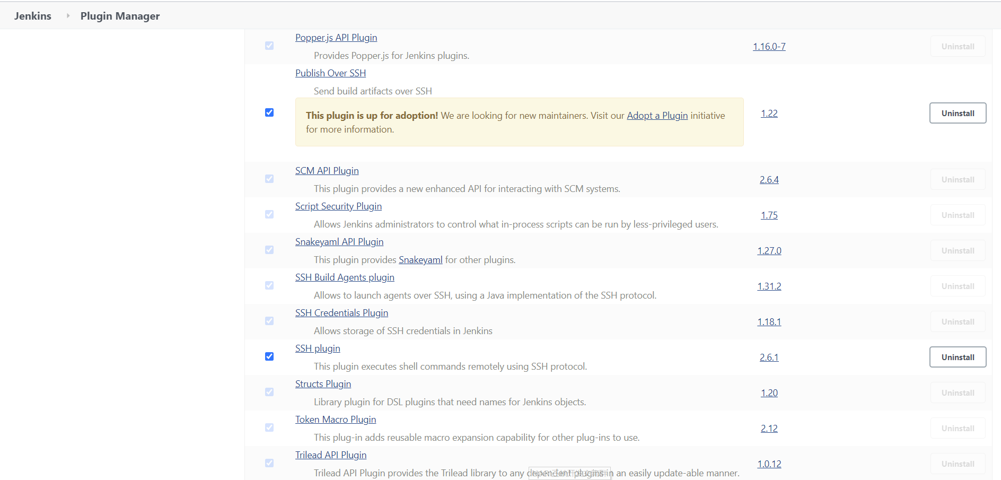The height and width of the screenshot is (480, 1001).
Task: Select Token Macro's macro expansion description
Action: click(x=477, y=438)
